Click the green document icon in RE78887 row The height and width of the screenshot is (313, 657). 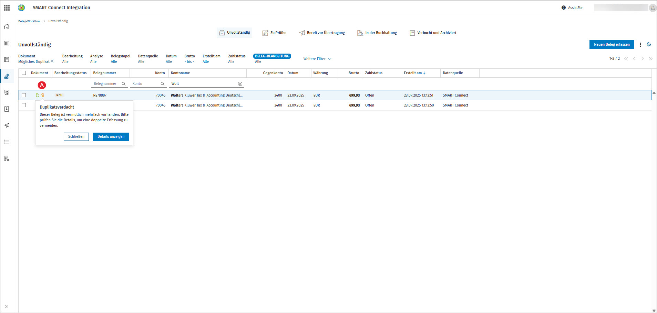[38, 95]
